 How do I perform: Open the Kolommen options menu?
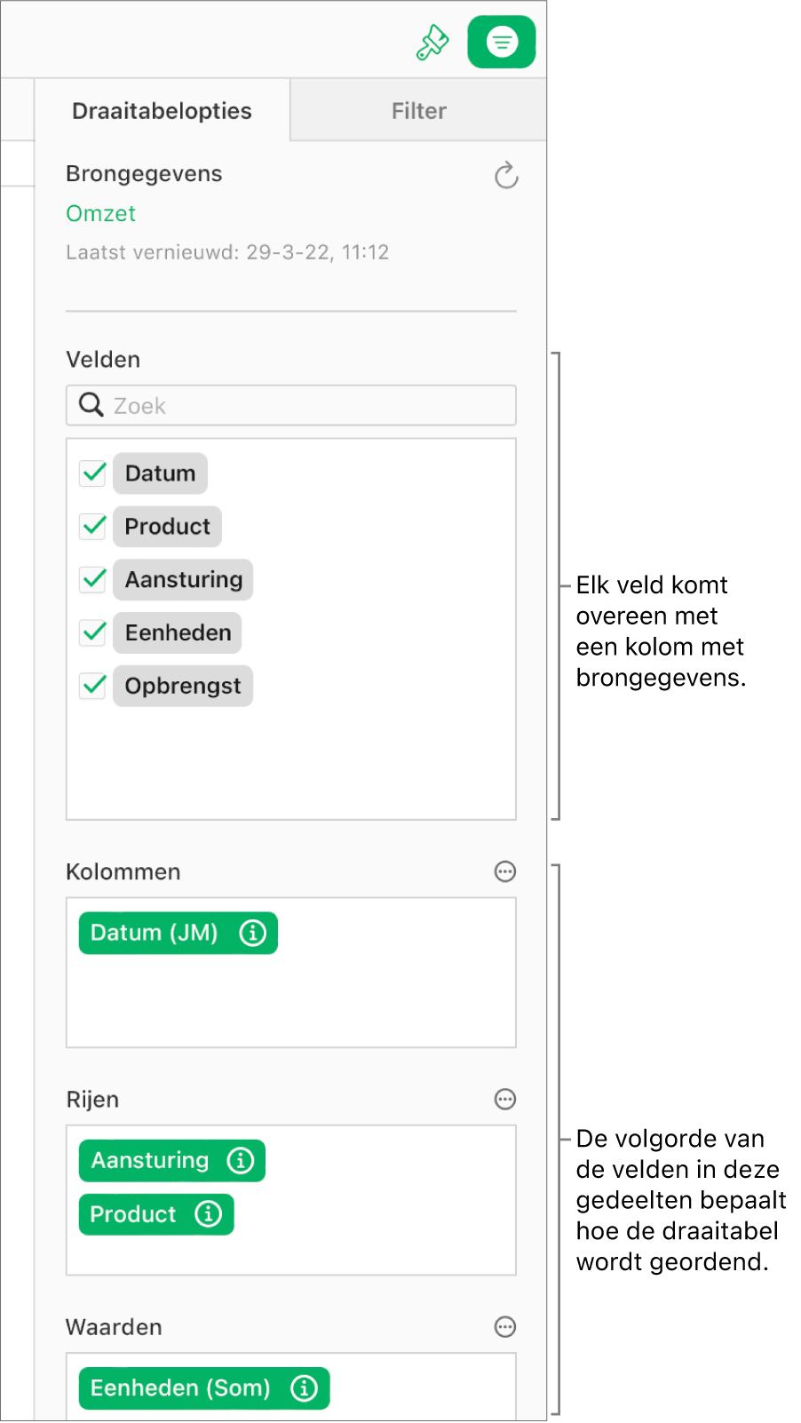504,871
